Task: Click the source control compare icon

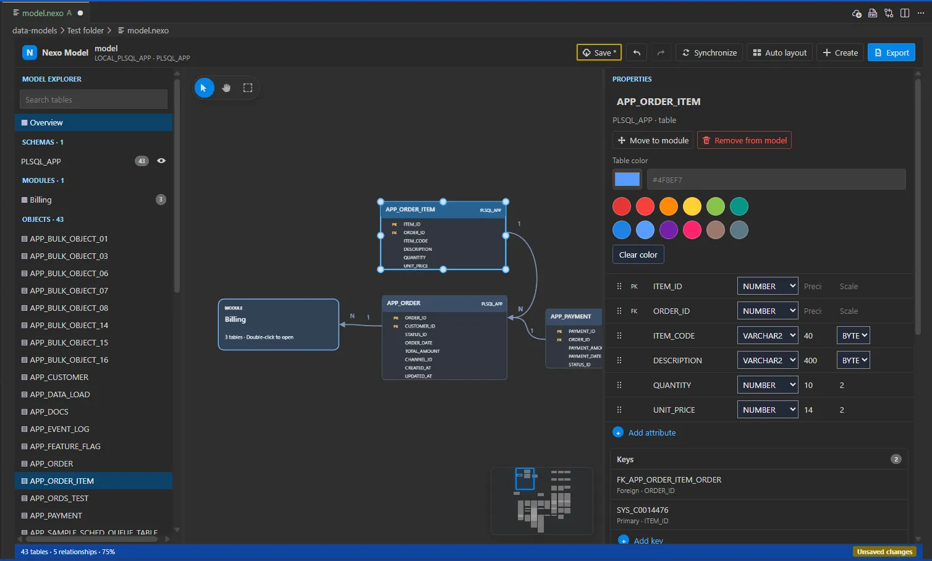Action: 889,13
